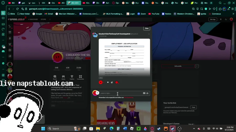The height and width of the screenshot is (132, 236).
Task: Expand the job application image via the toggle
Action: coord(101,78)
